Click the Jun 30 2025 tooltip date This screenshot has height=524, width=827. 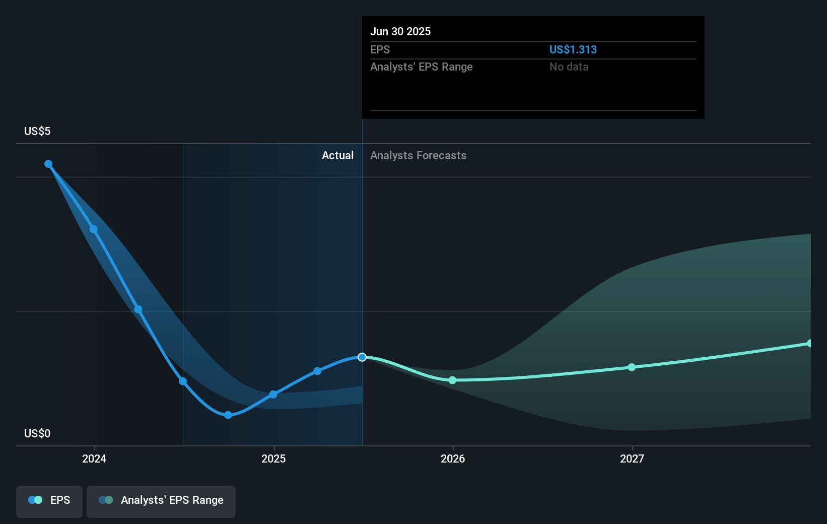tap(400, 32)
